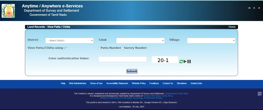This screenshot has height=110, width=263.
Task: Follow the Government of India link
Action: [x=153, y=98]
